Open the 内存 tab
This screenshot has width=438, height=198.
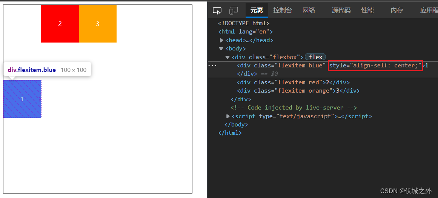click(397, 11)
